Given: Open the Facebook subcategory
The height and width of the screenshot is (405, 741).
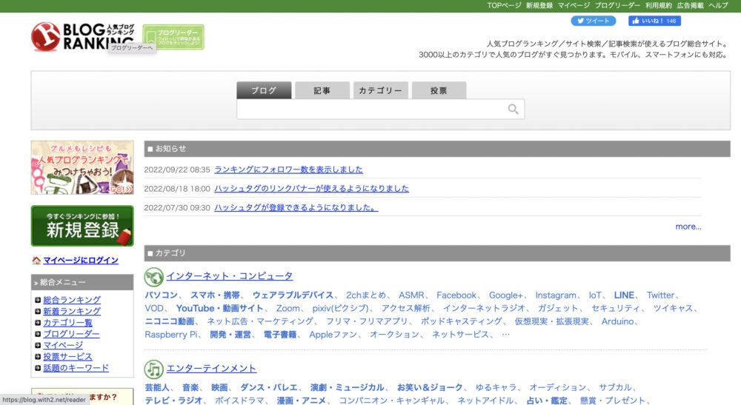Looking at the screenshot, I should click(x=456, y=295).
